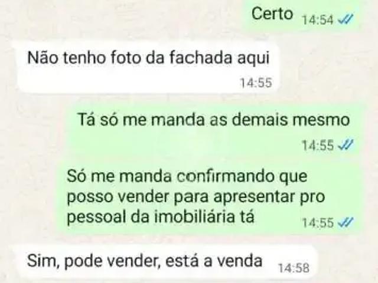Screen dimensions: 378x283
Task: Click the 14:55 timestamp under 'fachada aqui'
Action: (256, 83)
